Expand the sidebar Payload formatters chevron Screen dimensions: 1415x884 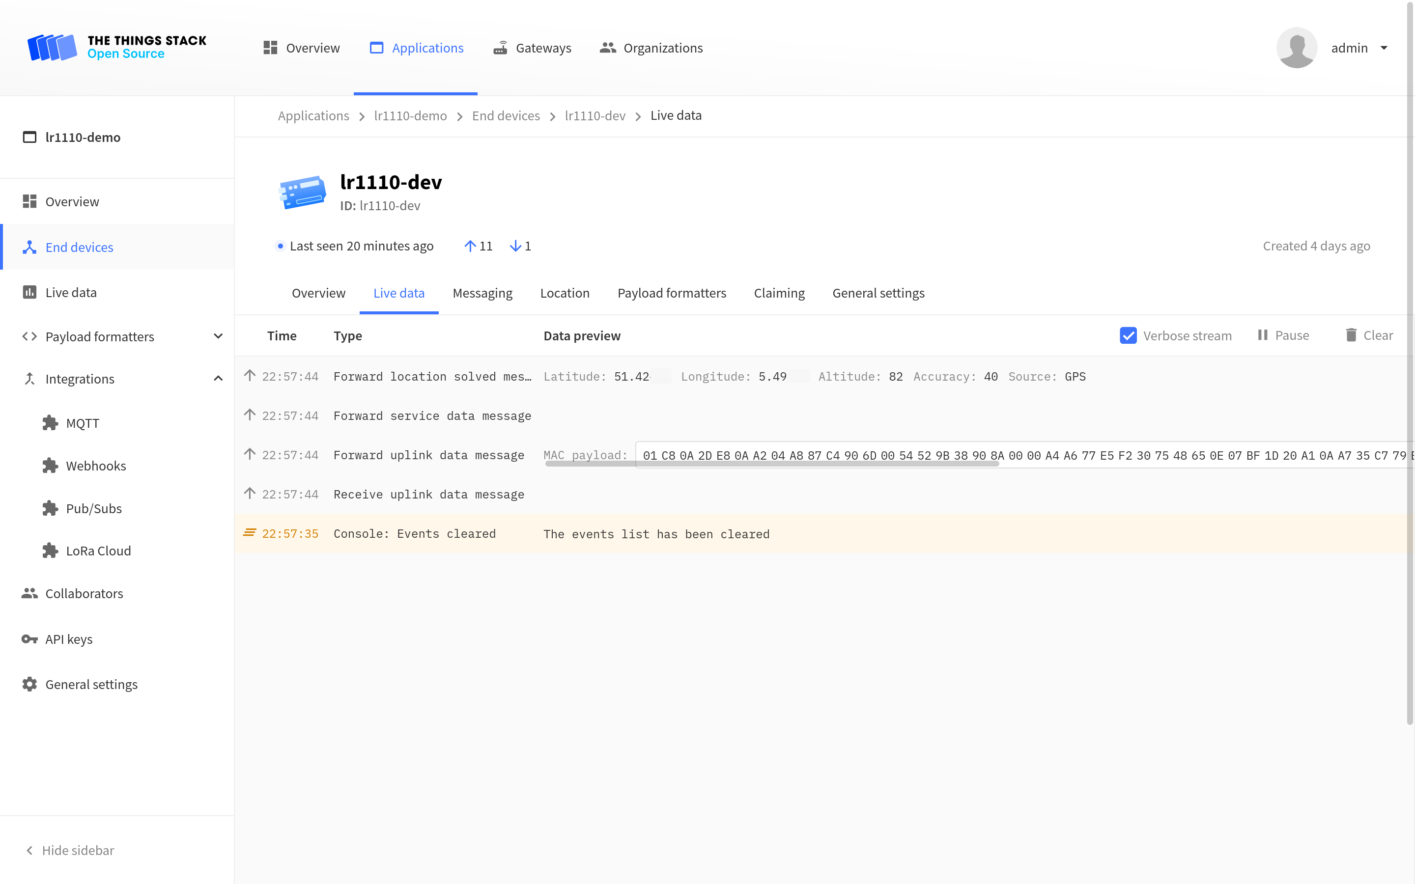click(218, 336)
